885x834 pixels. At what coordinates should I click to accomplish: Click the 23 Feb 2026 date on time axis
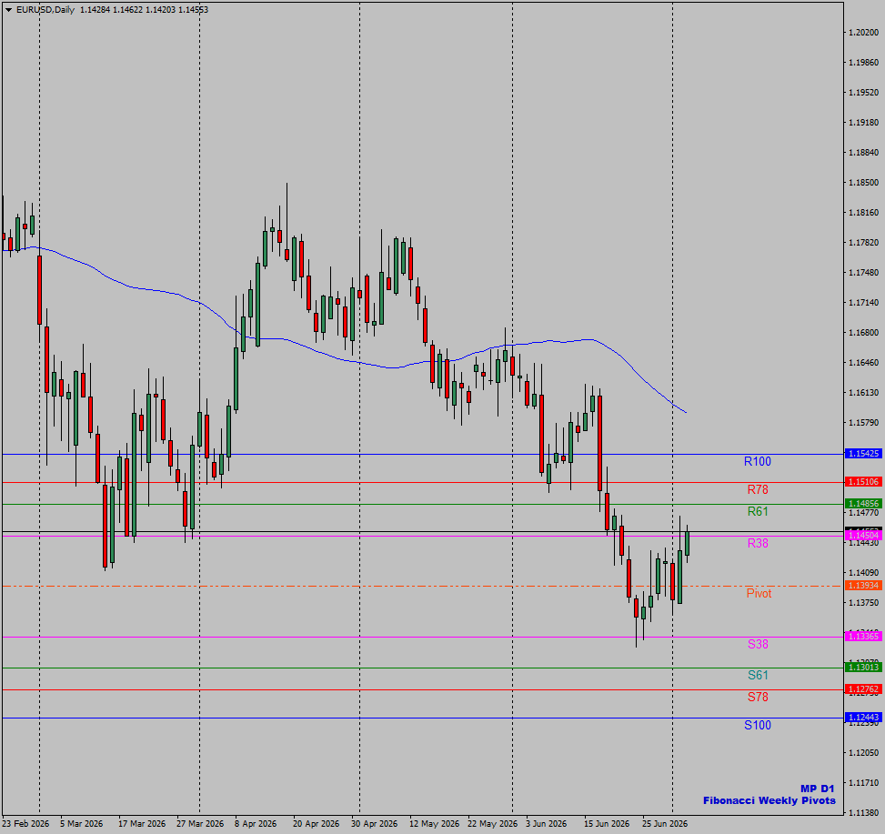click(26, 824)
